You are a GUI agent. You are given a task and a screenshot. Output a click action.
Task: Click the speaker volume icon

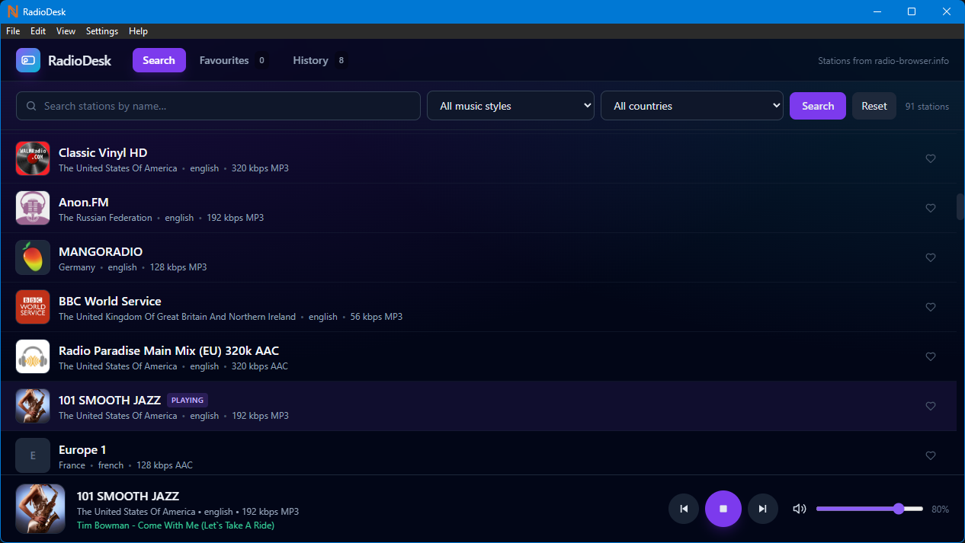point(800,509)
